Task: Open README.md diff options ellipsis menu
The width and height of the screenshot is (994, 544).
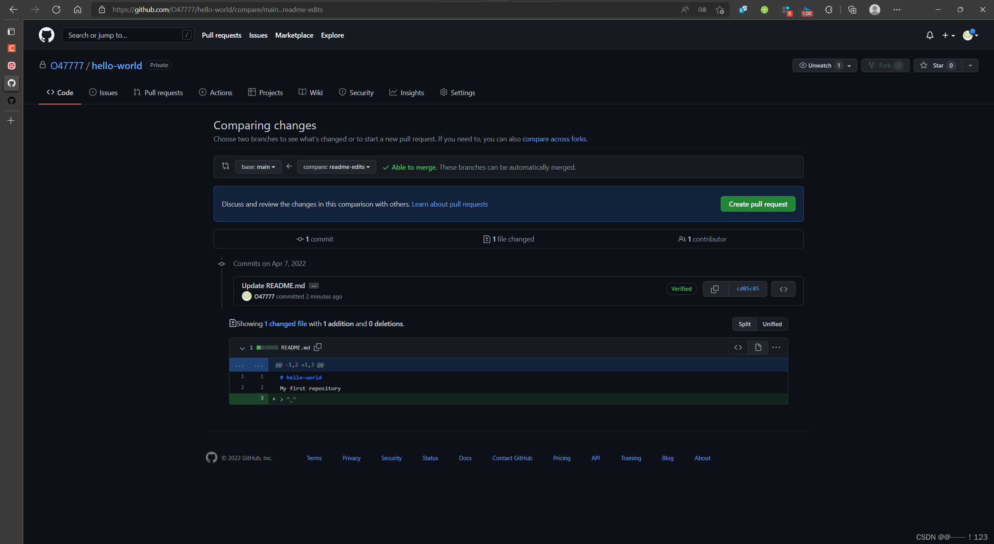Action: coord(776,348)
